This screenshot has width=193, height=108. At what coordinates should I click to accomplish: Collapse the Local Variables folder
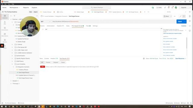pos(12,64)
